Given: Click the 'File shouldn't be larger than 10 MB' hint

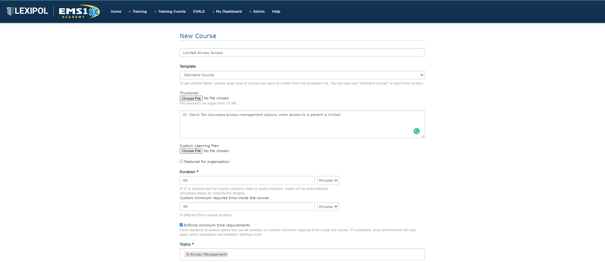Looking at the screenshot, I should pos(208,104).
